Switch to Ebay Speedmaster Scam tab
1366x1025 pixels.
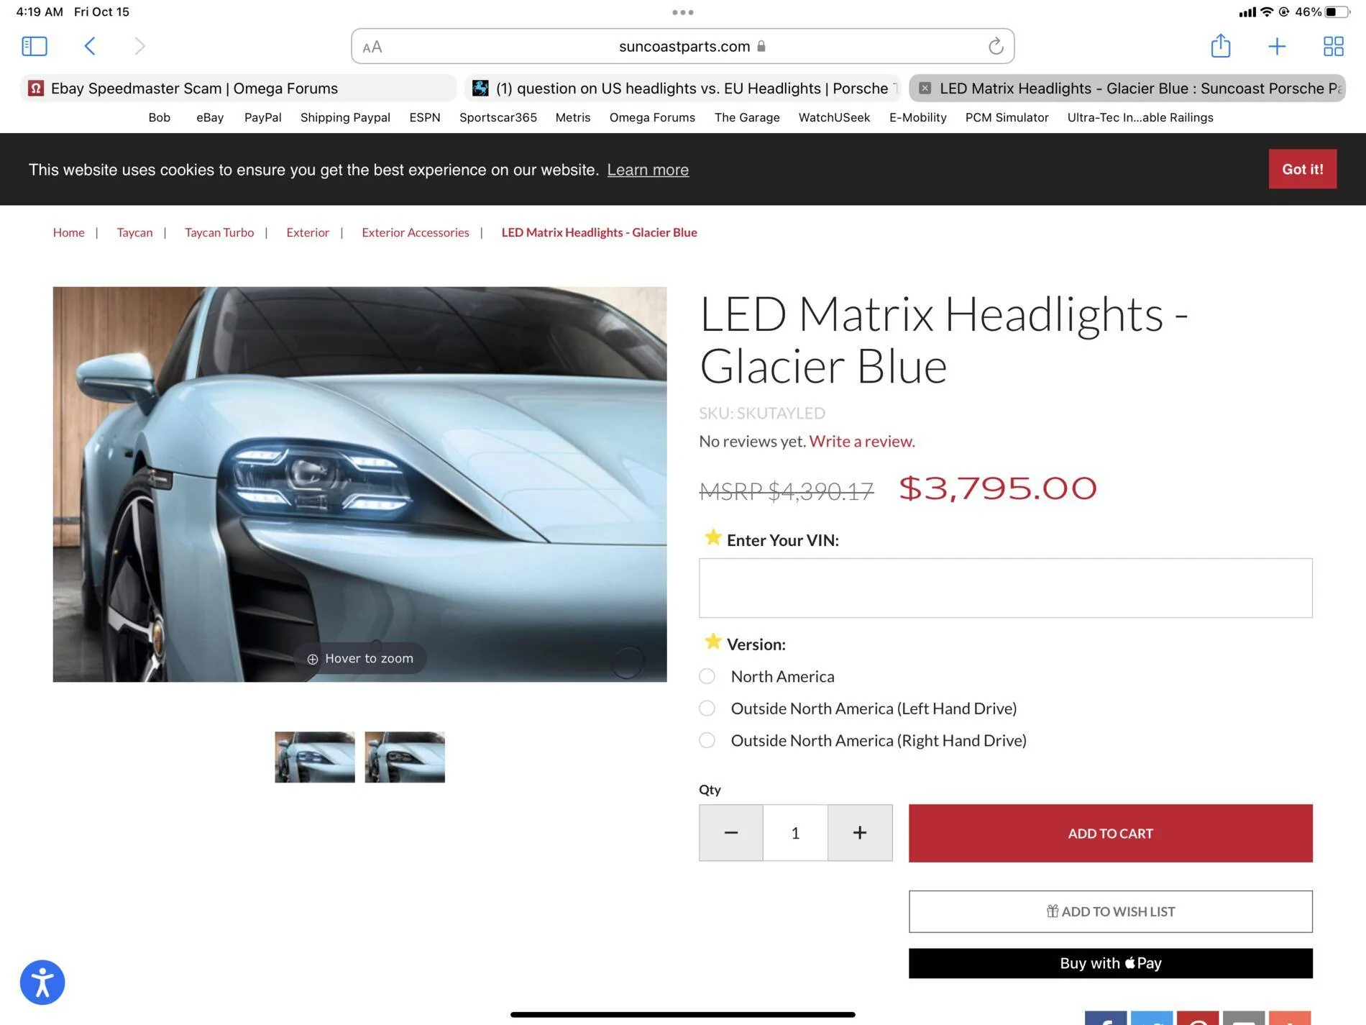coord(239,88)
